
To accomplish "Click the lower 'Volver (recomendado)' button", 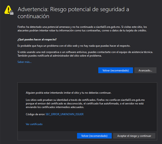I will tap(94, 136).
